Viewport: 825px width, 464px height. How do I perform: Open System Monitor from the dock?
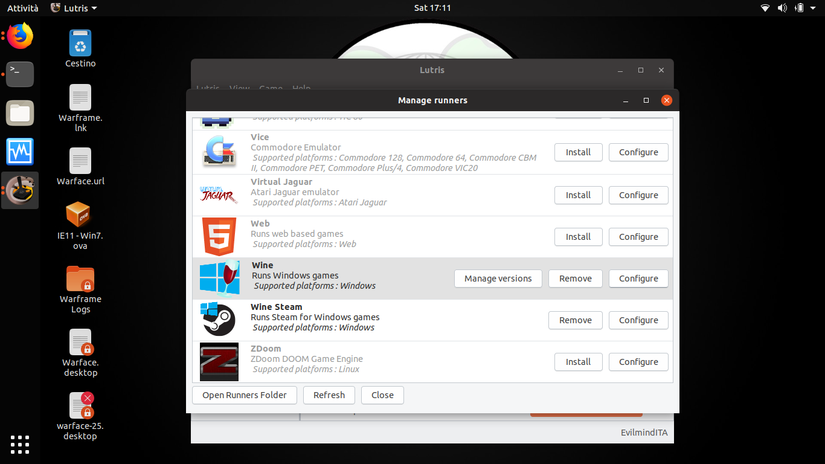(20, 152)
